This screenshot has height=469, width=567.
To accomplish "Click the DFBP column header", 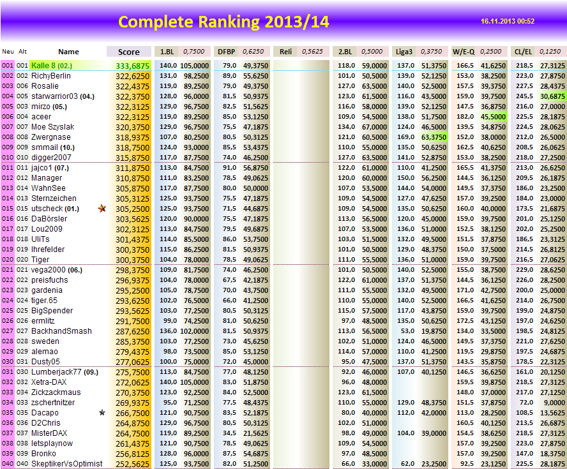I will coord(225,52).
